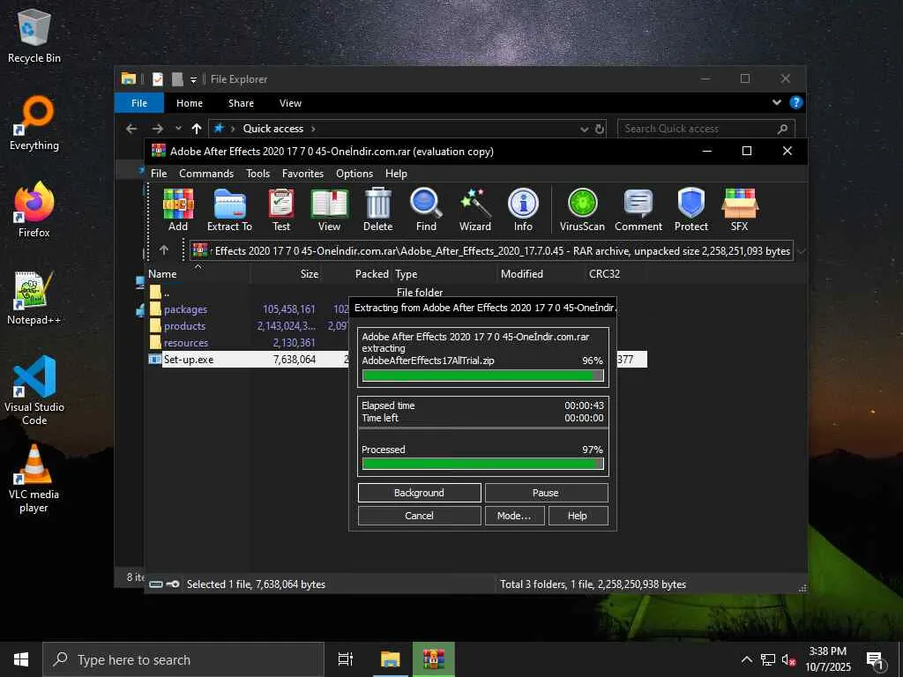Click the file progress bar at 96%
Screen dimensions: 903x677
point(482,376)
